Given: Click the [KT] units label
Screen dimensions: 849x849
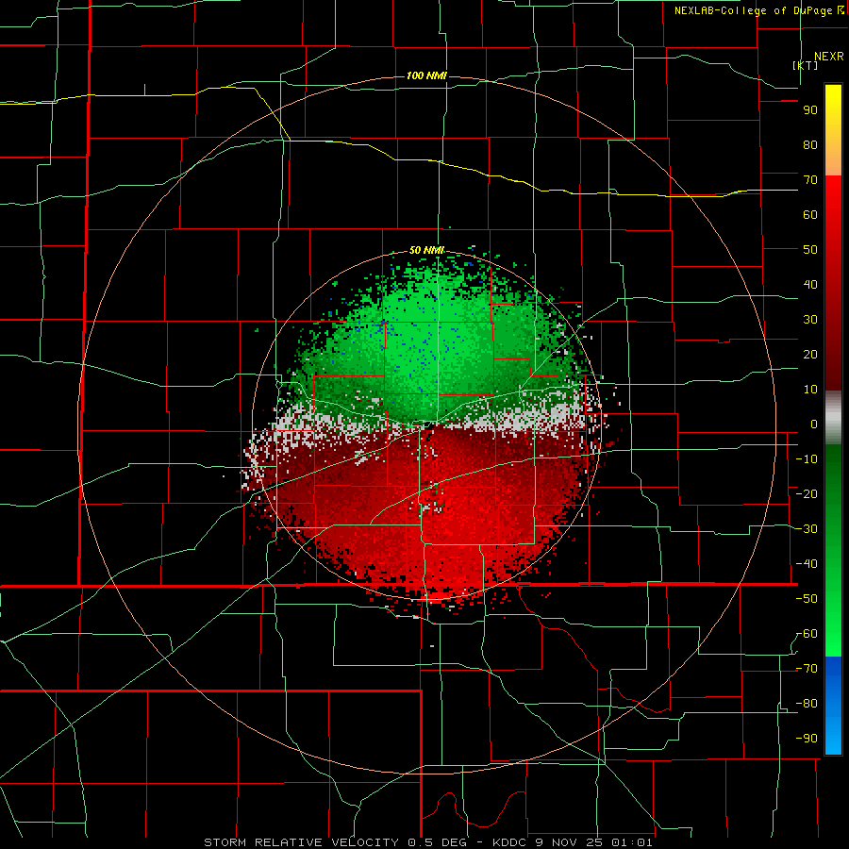Looking at the screenshot, I should 806,65.
